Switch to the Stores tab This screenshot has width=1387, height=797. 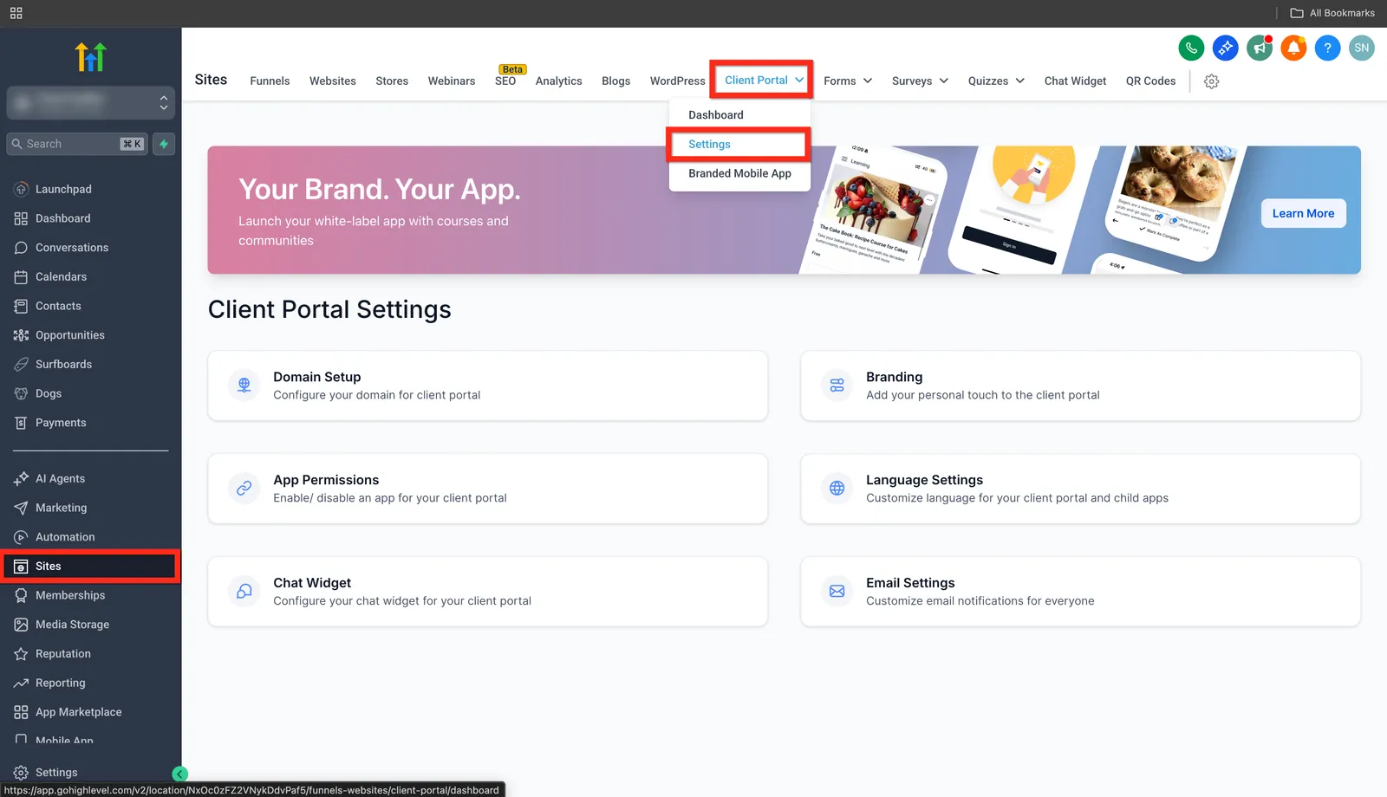coord(392,81)
